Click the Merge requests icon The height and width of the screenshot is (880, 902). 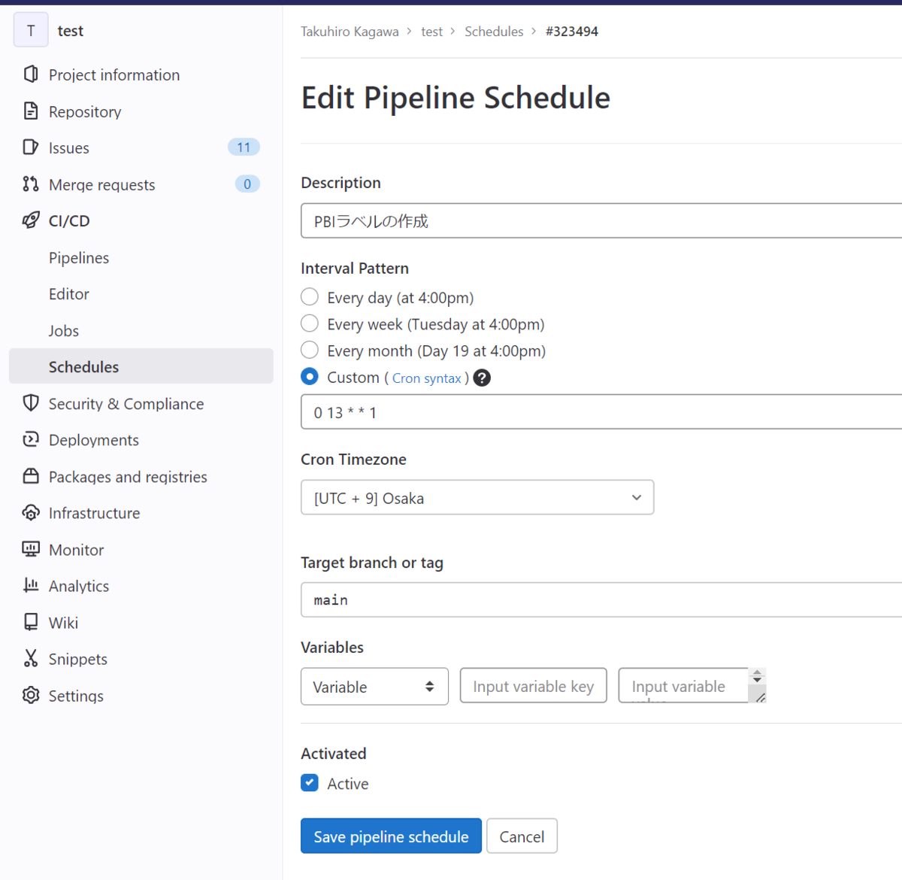pyautogui.click(x=31, y=184)
